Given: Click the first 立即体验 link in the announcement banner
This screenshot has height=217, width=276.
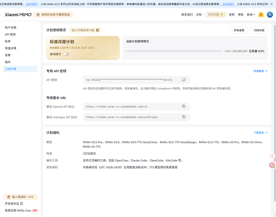Looking at the screenshot, I should [32, 4].
